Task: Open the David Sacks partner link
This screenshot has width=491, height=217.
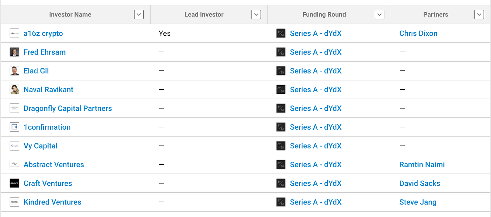Action: [x=420, y=183]
